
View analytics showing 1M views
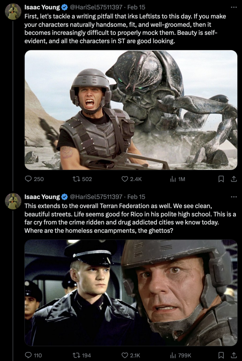tap(173, 179)
